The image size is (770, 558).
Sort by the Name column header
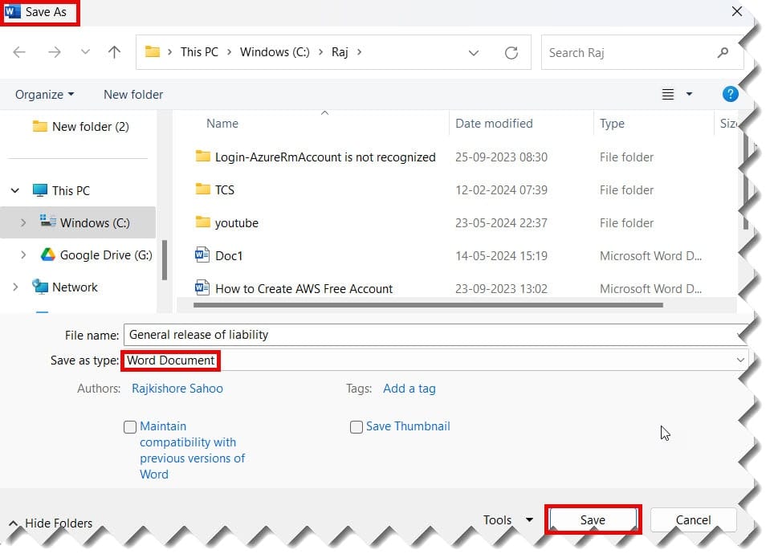(x=222, y=124)
